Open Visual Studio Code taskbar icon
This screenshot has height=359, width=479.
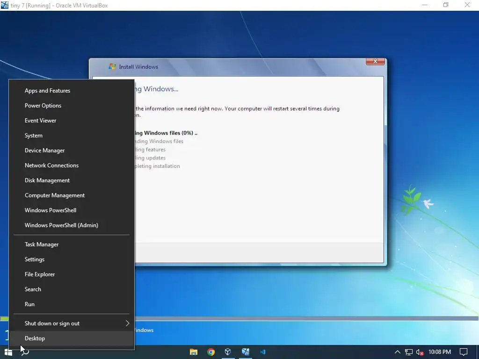coord(263,352)
